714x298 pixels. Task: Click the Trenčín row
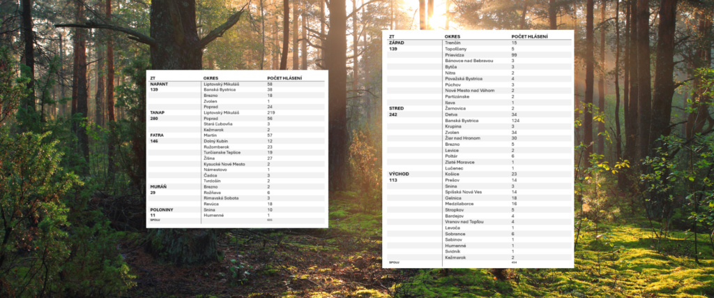(478, 43)
